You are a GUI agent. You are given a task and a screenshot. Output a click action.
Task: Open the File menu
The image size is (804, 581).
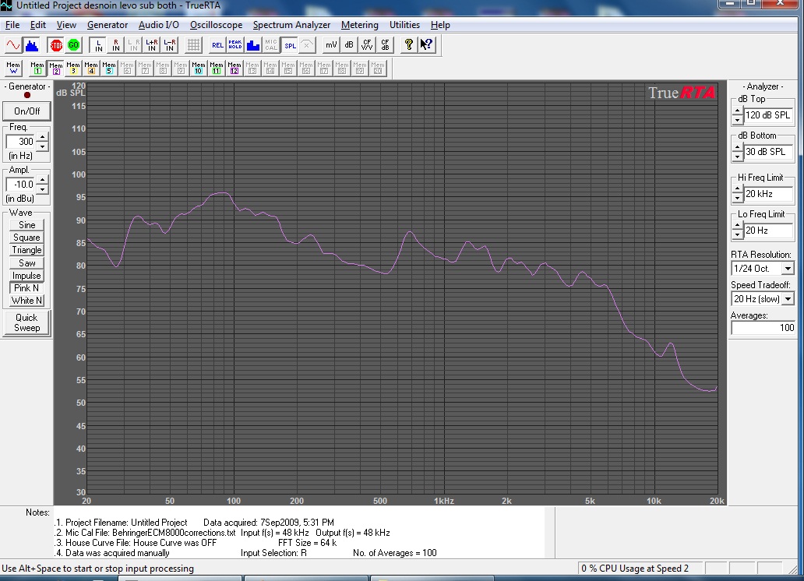[x=12, y=25]
